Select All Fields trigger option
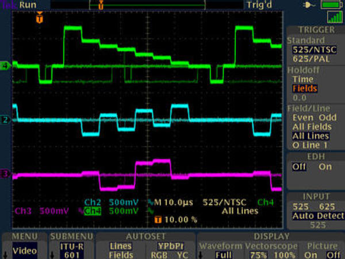This screenshot has height=259, width=345. pos(312,127)
